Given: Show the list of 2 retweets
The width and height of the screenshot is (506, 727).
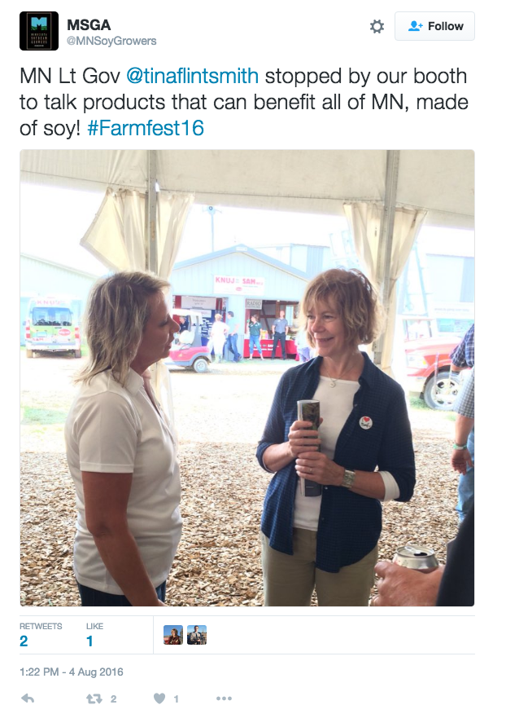Looking at the screenshot, I should pyautogui.click(x=41, y=635).
